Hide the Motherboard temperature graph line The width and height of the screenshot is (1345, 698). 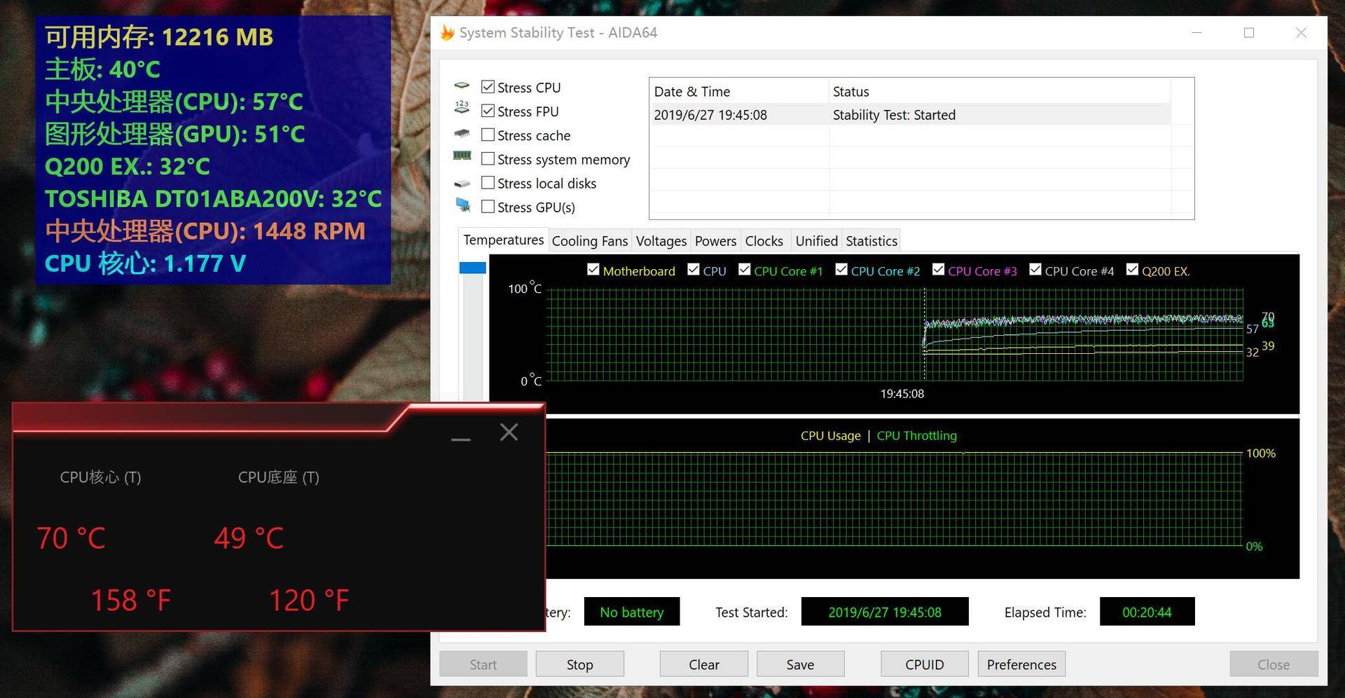[x=593, y=270]
